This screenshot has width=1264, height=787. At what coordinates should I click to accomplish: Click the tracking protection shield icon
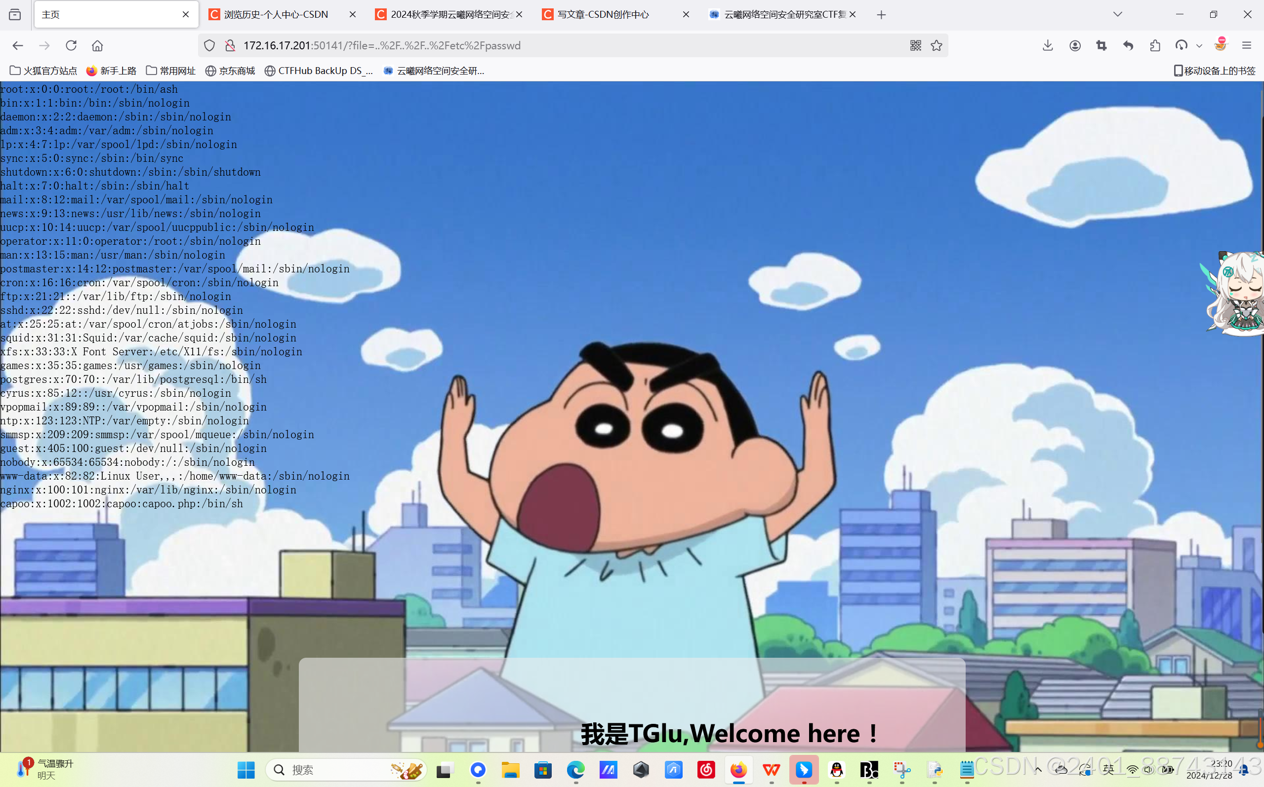click(209, 45)
